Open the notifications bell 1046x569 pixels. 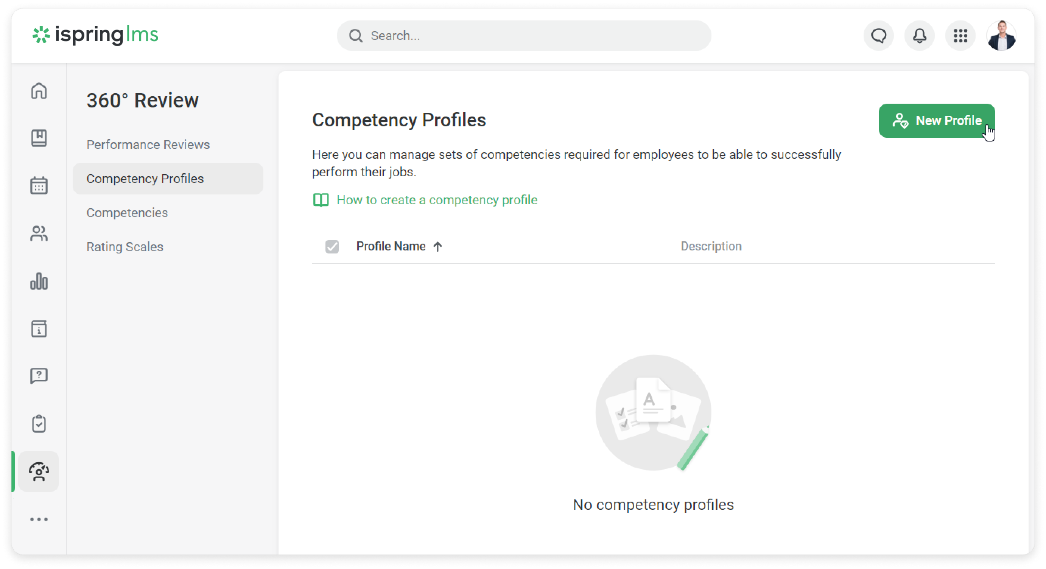(920, 36)
